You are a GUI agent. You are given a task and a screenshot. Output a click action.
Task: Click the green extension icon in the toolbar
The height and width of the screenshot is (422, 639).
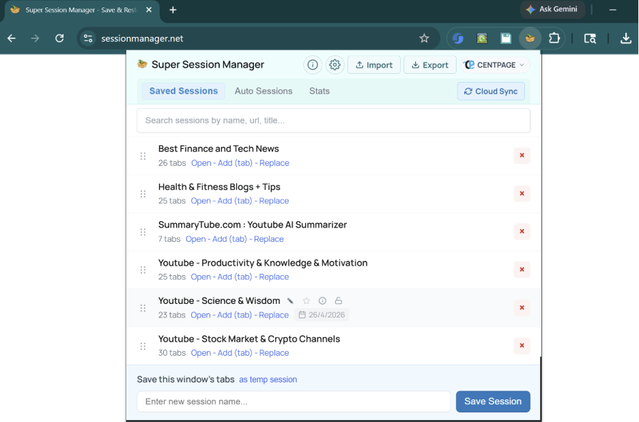pos(482,38)
